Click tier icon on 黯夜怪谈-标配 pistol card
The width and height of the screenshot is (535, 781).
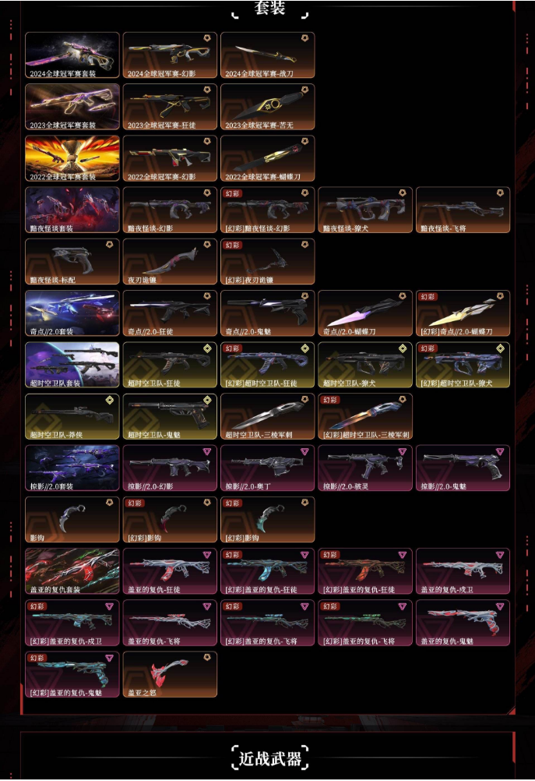pyautogui.click(x=110, y=245)
